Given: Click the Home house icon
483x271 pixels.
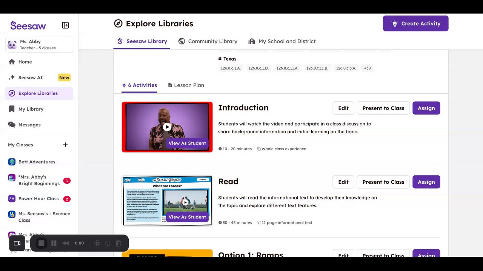Looking at the screenshot, I should [x=12, y=62].
